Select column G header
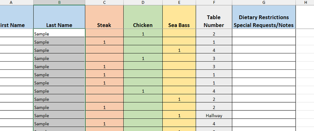This screenshot has width=314, height=131. click(264, 2)
